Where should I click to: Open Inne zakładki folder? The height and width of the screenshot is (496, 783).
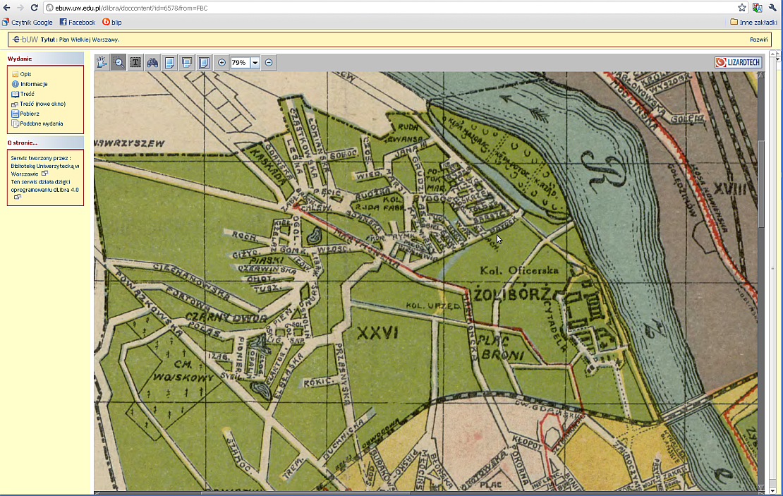(x=753, y=22)
